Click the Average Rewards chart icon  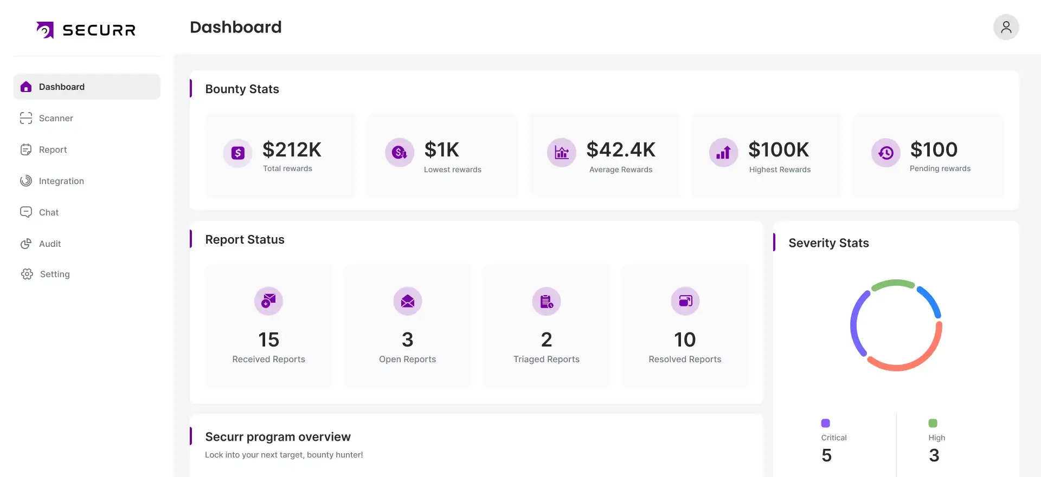pos(562,153)
